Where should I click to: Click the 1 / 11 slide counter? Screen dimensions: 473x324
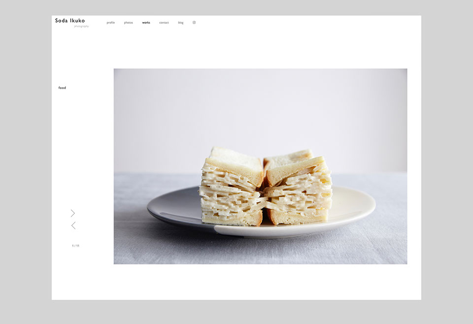pyautogui.click(x=75, y=246)
